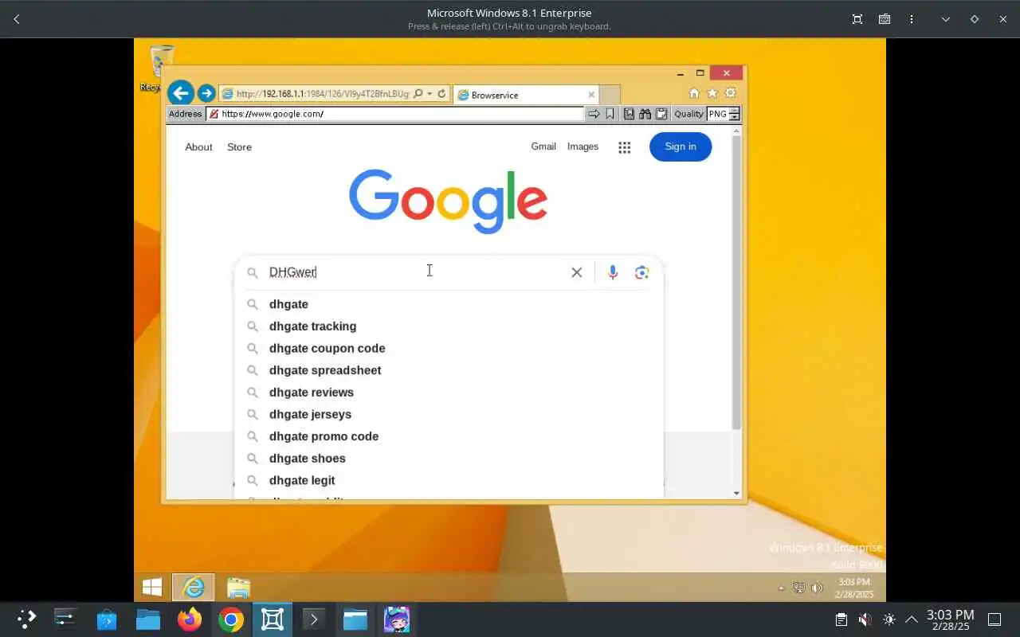
Task: Open host clock showing 3:03 PM
Action: (950, 619)
